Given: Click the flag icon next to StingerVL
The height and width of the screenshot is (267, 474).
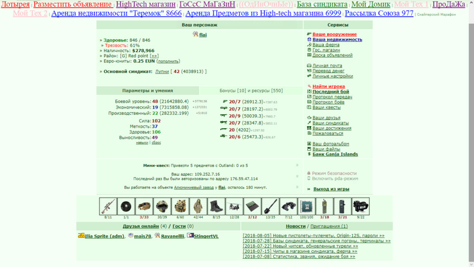Looking at the screenshot, I should point(190,235).
